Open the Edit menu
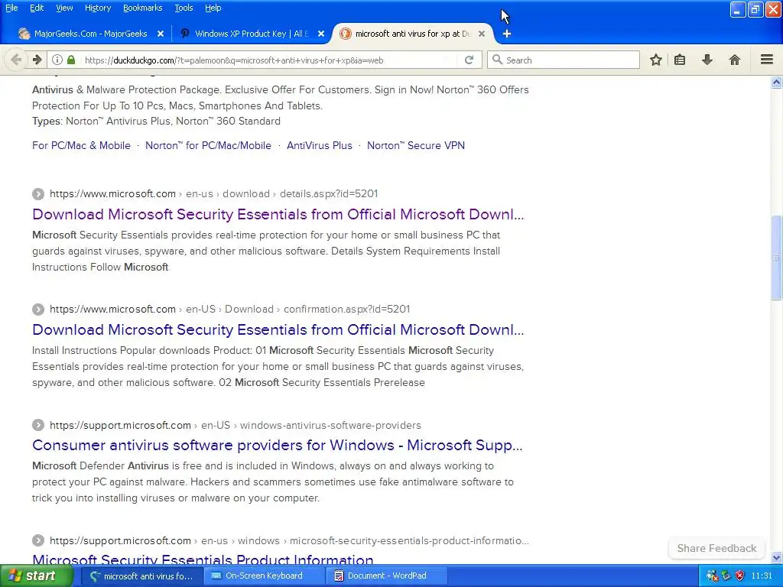Image resolution: width=783 pixels, height=587 pixels. pyautogui.click(x=37, y=8)
